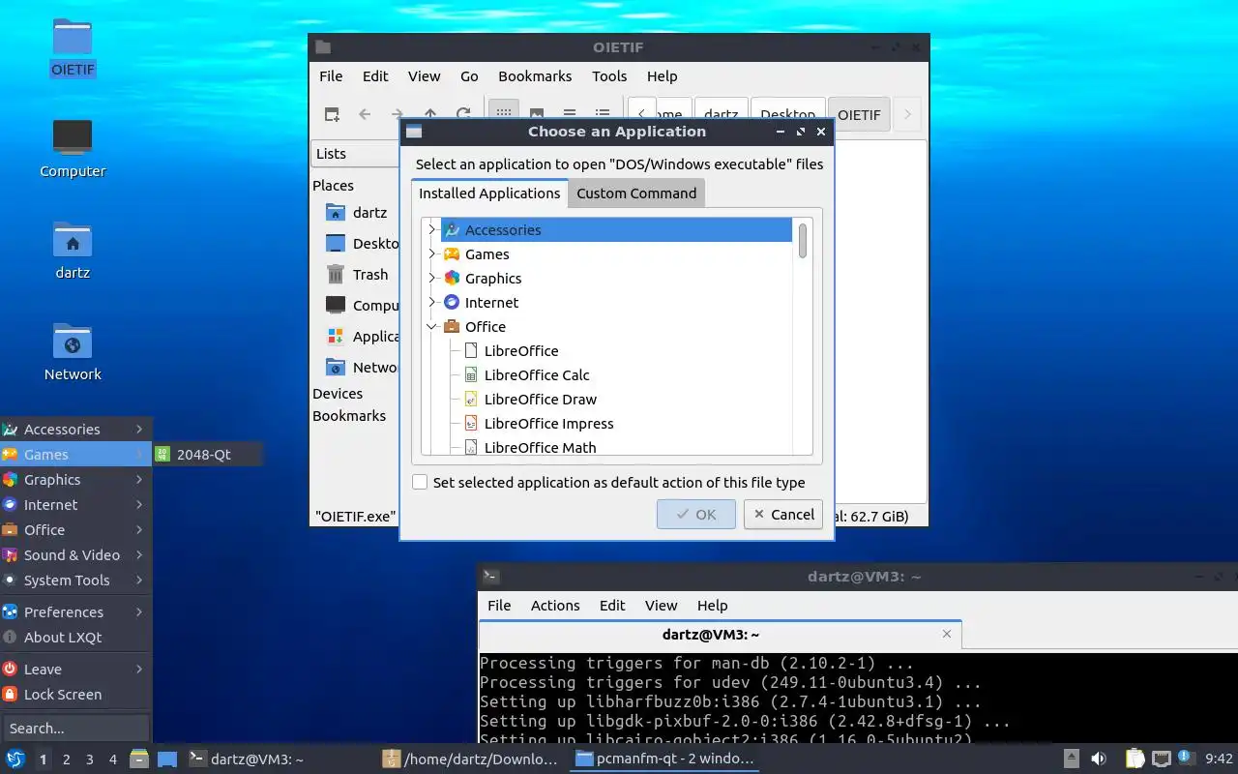Click the update notifier tray icon
The height and width of the screenshot is (774, 1238).
[1185, 759]
